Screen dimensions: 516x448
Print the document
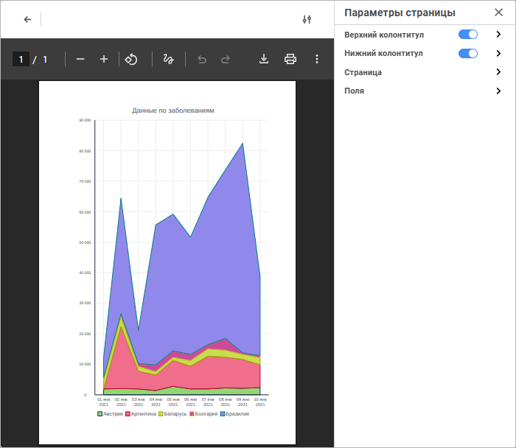290,59
